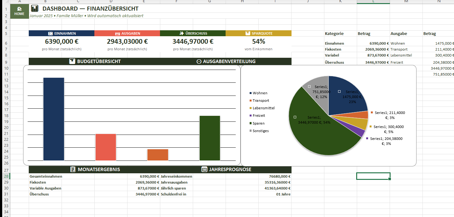
Task: Click the Budgetübersicht section icon
Action: (x=72, y=62)
